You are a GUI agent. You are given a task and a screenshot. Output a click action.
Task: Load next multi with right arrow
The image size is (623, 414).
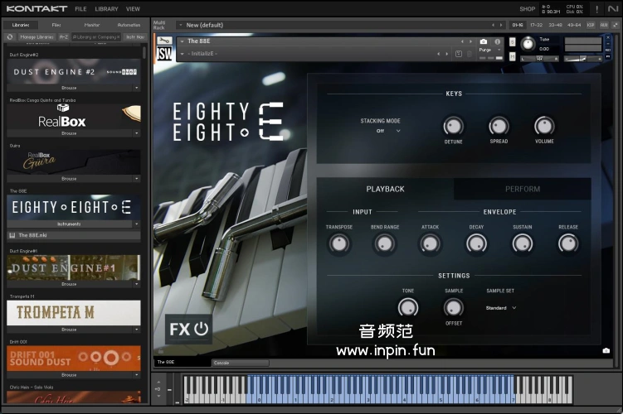tap(501, 25)
